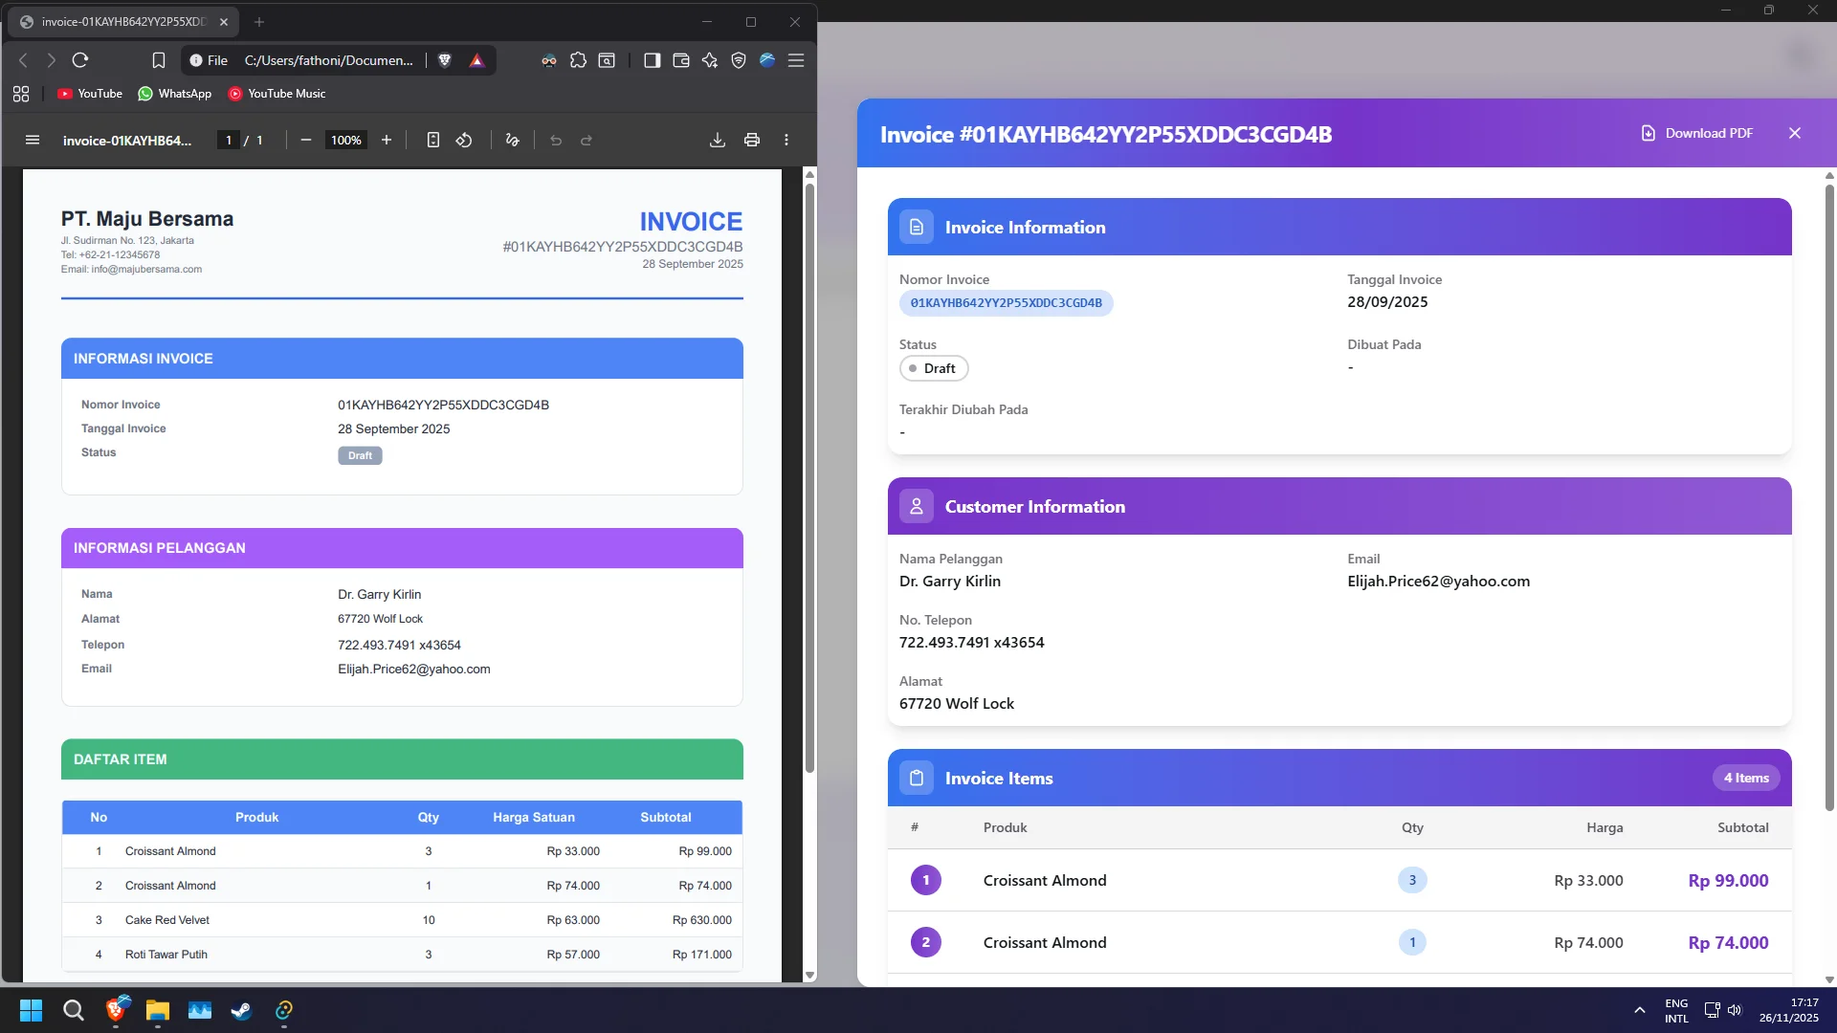Open the Brave Wallet icon
Screen dimensions: 1837x1033
(x=681, y=60)
